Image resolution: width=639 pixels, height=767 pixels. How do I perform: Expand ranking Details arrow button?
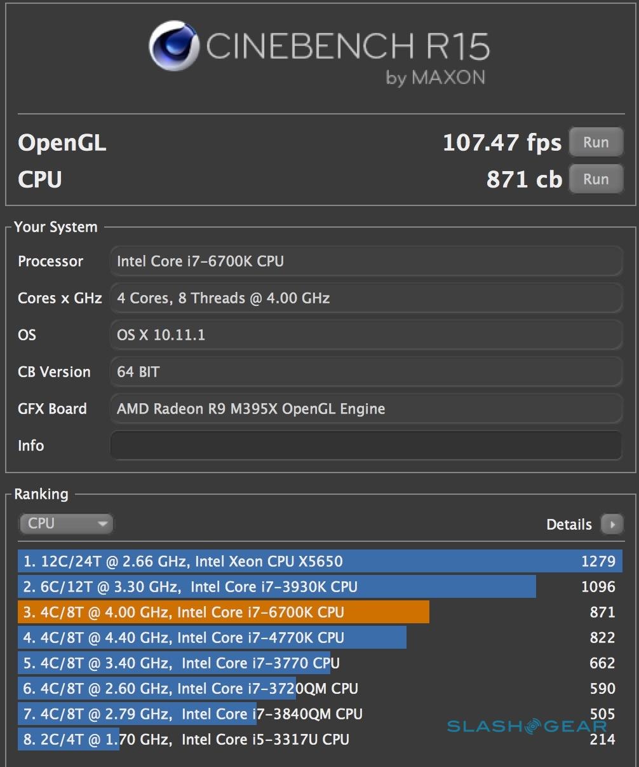pos(612,525)
